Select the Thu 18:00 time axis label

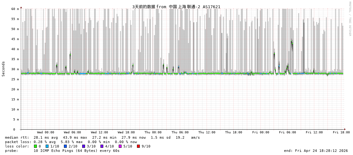(x=234, y=132)
